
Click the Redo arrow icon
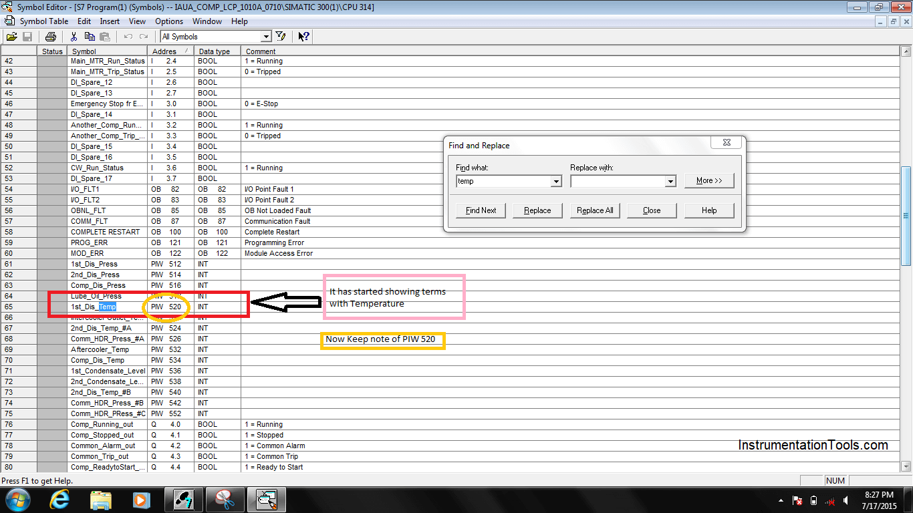coord(143,37)
